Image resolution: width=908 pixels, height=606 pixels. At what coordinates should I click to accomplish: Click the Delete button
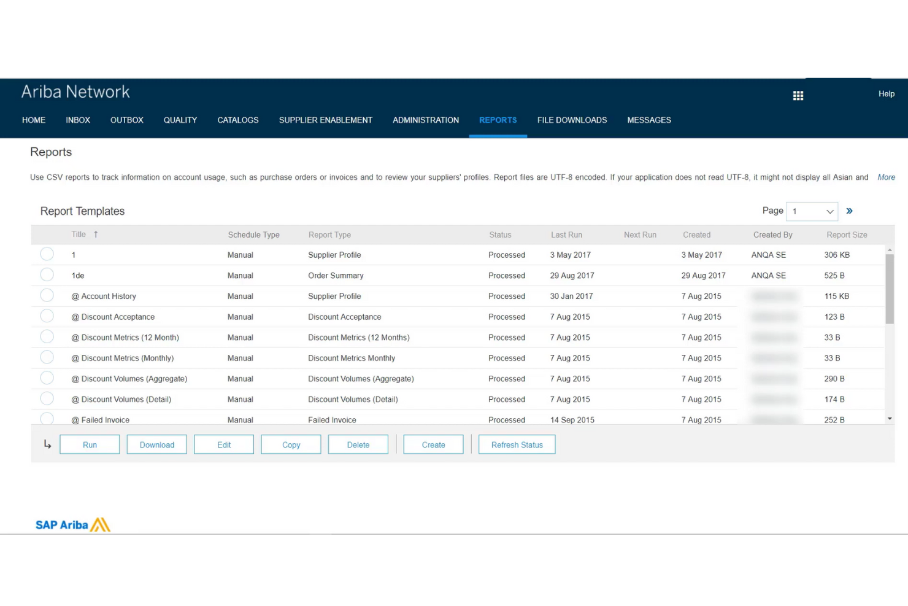point(358,445)
